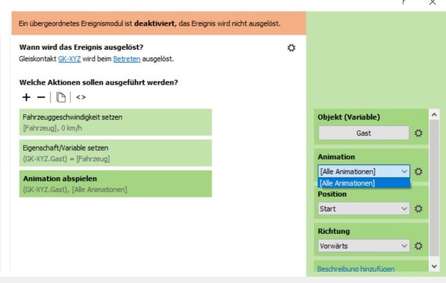Open the event trigger settings gear
Viewport: 446px width, 283px height.
(291, 48)
